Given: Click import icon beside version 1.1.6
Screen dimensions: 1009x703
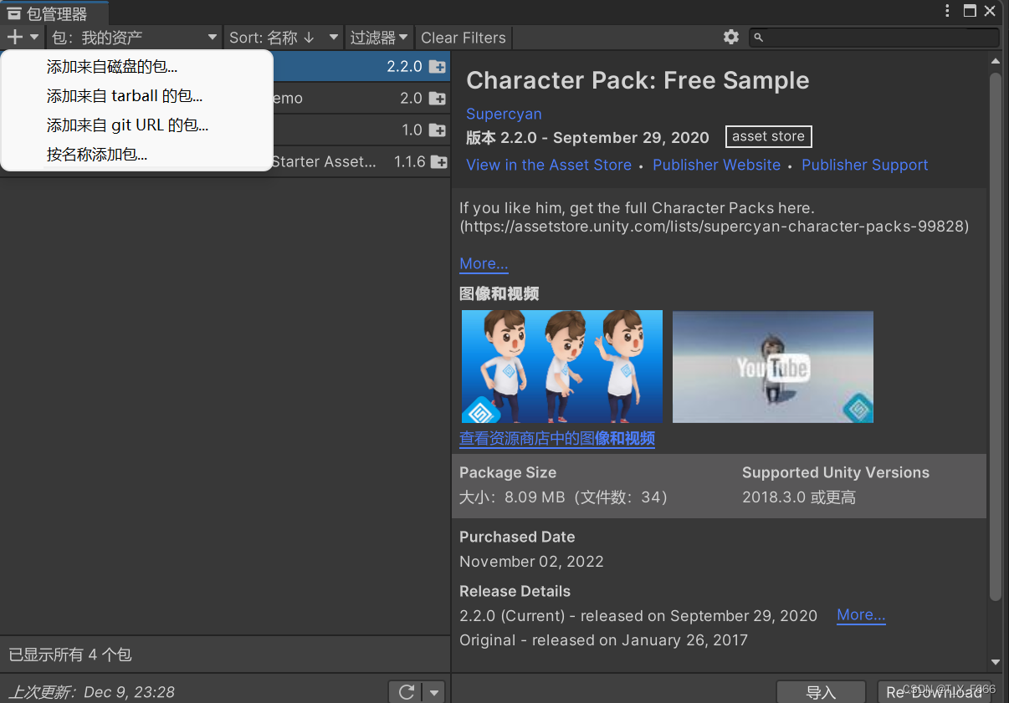Looking at the screenshot, I should coord(438,162).
